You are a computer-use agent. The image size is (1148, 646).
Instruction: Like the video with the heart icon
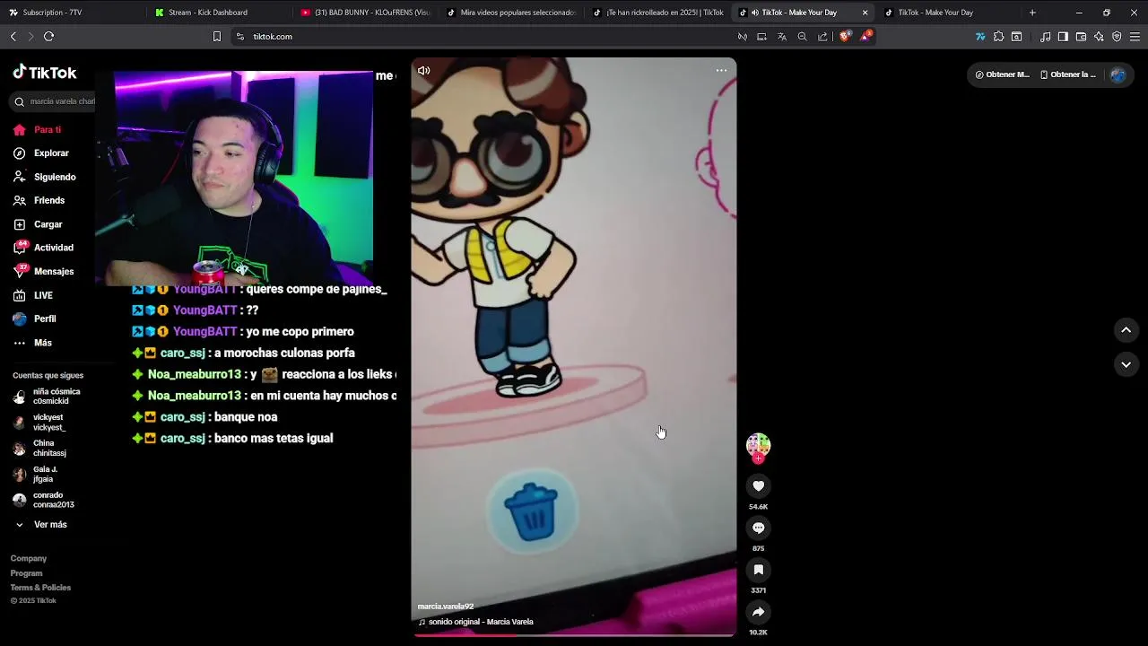click(758, 486)
